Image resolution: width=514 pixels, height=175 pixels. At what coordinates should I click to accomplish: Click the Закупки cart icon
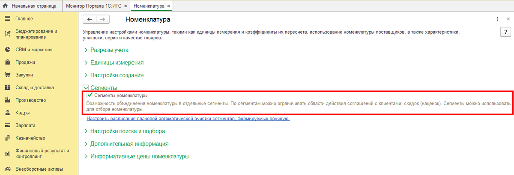coord(7,75)
